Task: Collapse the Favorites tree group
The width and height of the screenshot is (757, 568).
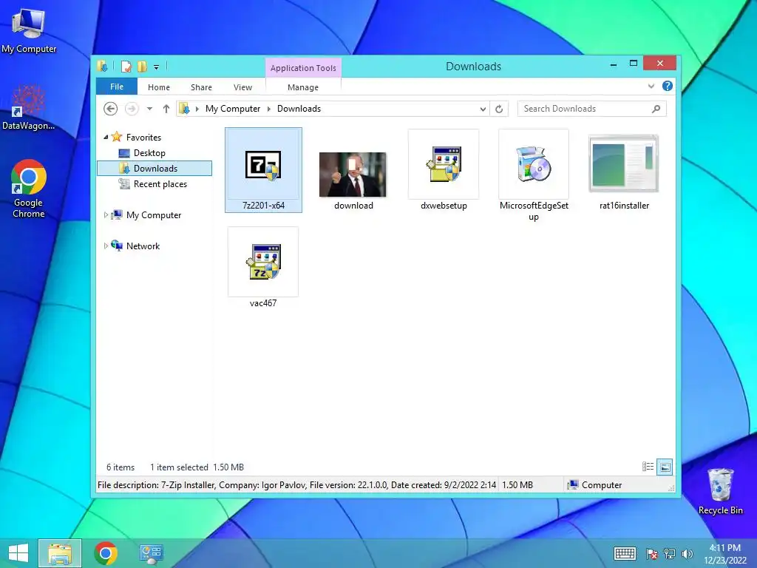Action: (106, 137)
